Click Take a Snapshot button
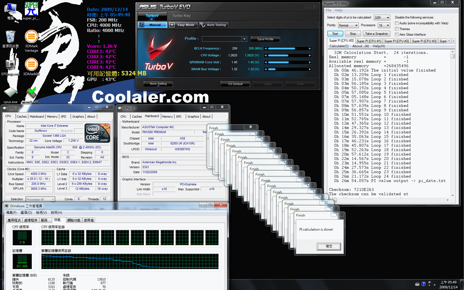 [376, 34]
